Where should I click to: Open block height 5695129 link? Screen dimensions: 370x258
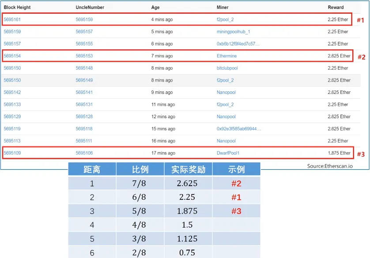pyautogui.click(x=12, y=116)
